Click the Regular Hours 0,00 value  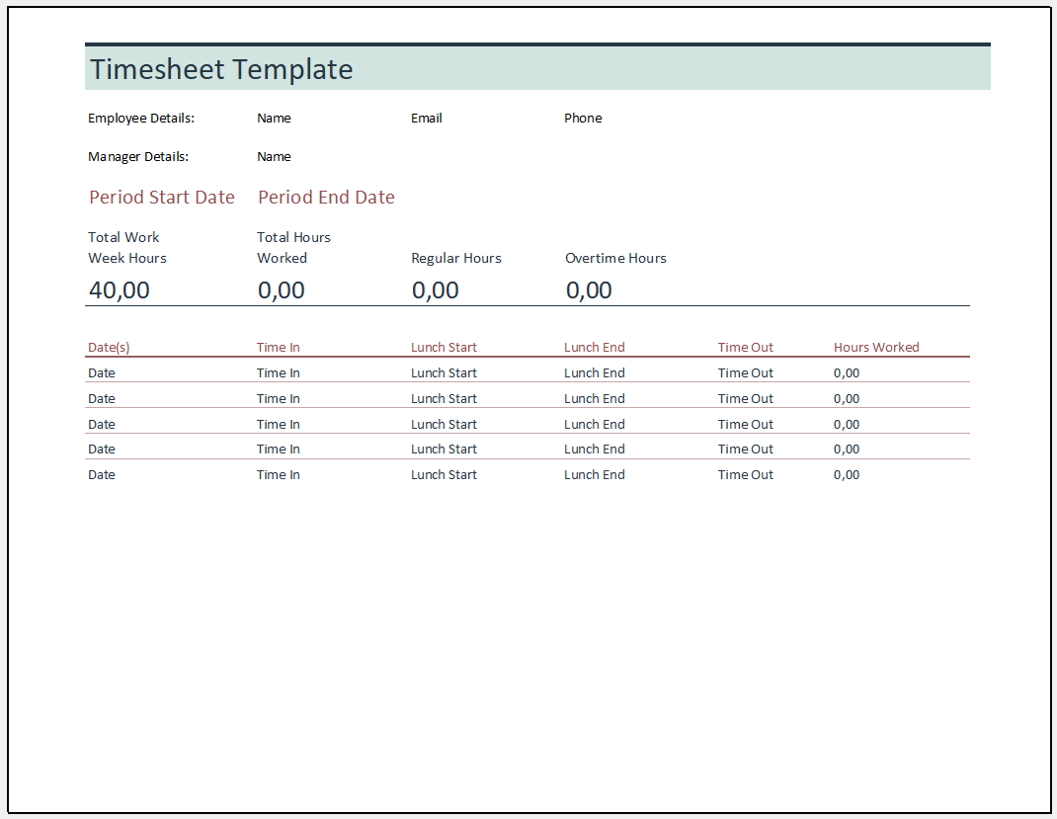tap(436, 290)
